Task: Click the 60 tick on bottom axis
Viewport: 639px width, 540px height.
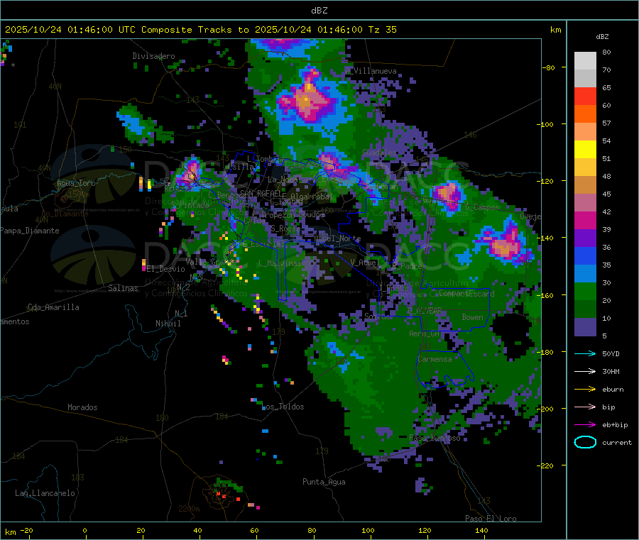Action: pos(254,530)
